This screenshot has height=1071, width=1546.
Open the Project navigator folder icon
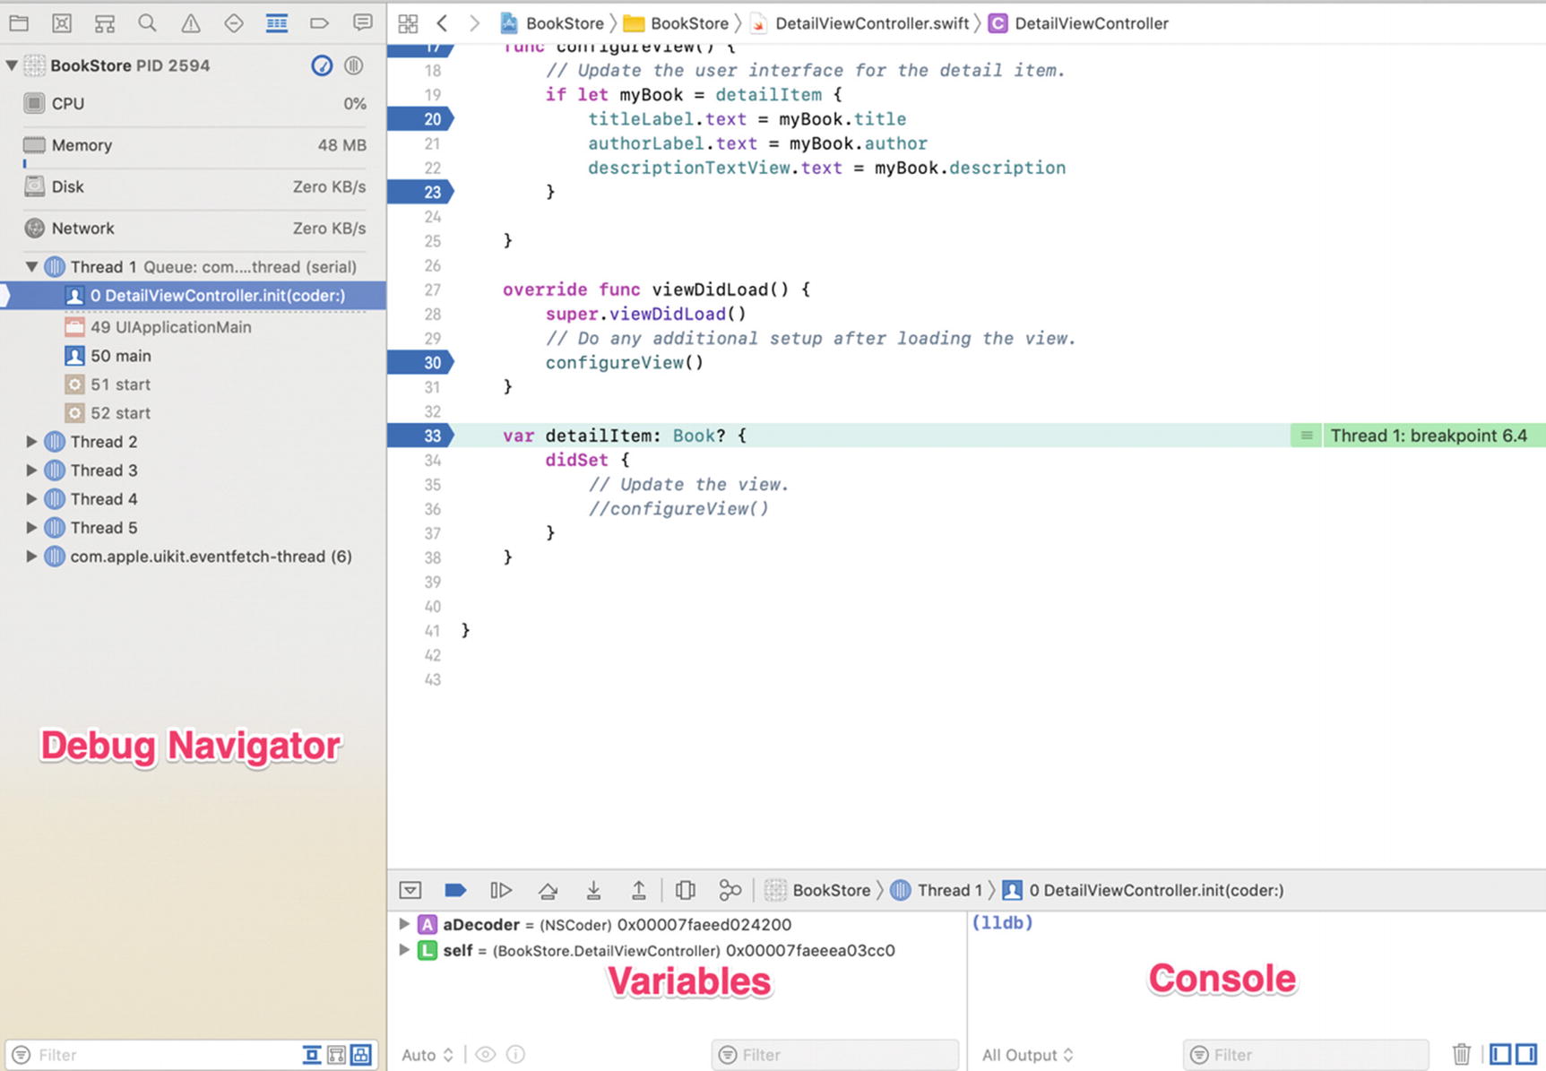pyautogui.click(x=19, y=23)
